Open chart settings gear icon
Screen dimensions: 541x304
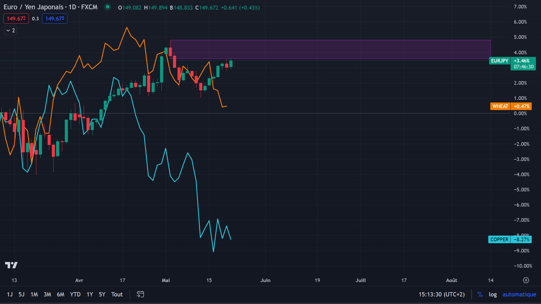[526, 280]
